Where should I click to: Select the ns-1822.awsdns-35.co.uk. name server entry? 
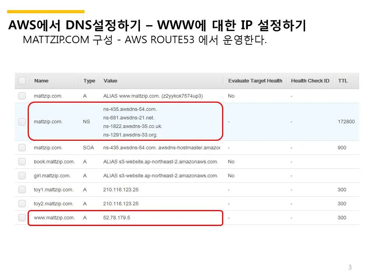click(x=132, y=126)
